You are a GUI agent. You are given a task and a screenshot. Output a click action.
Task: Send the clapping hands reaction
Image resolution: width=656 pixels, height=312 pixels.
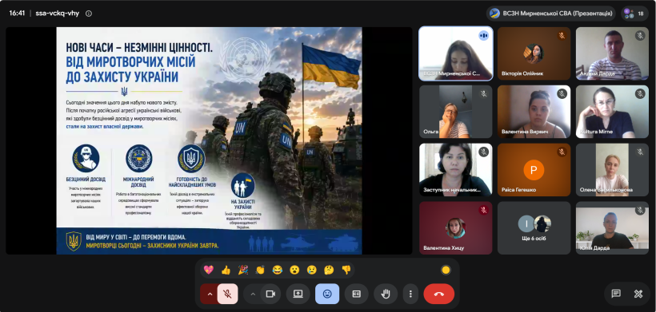pos(260,270)
